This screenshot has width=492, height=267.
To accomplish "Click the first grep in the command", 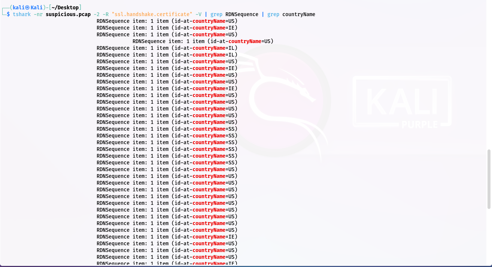I will tap(216, 14).
